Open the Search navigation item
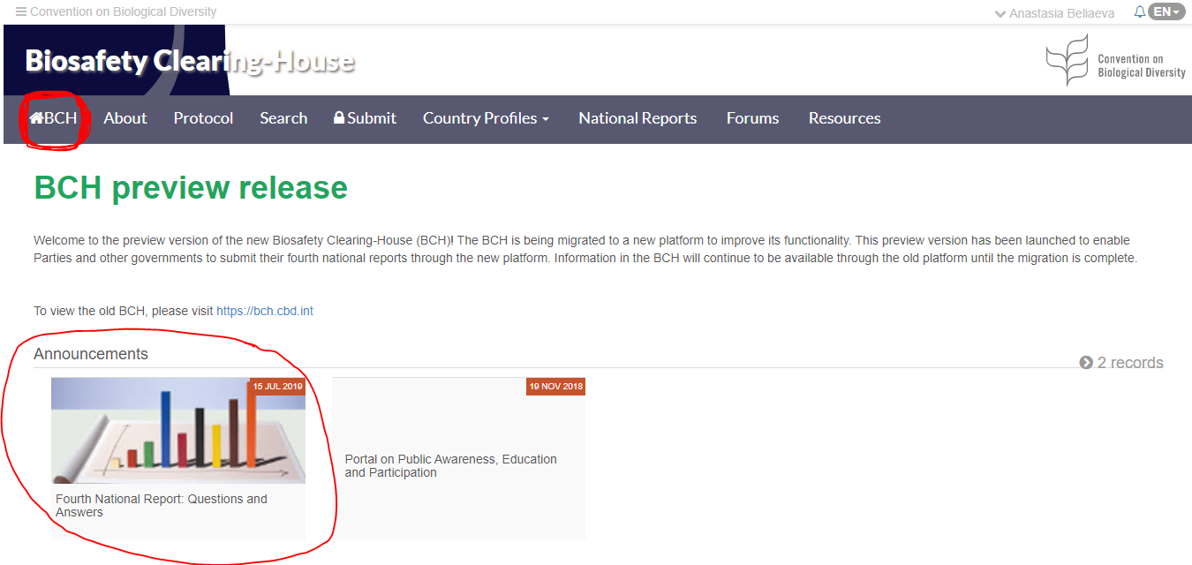Screen dimensions: 1192x565 tap(283, 118)
